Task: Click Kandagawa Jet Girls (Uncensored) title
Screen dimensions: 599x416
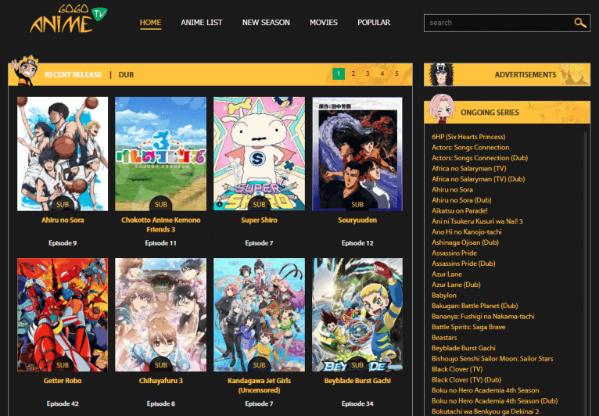Action: click(x=259, y=386)
